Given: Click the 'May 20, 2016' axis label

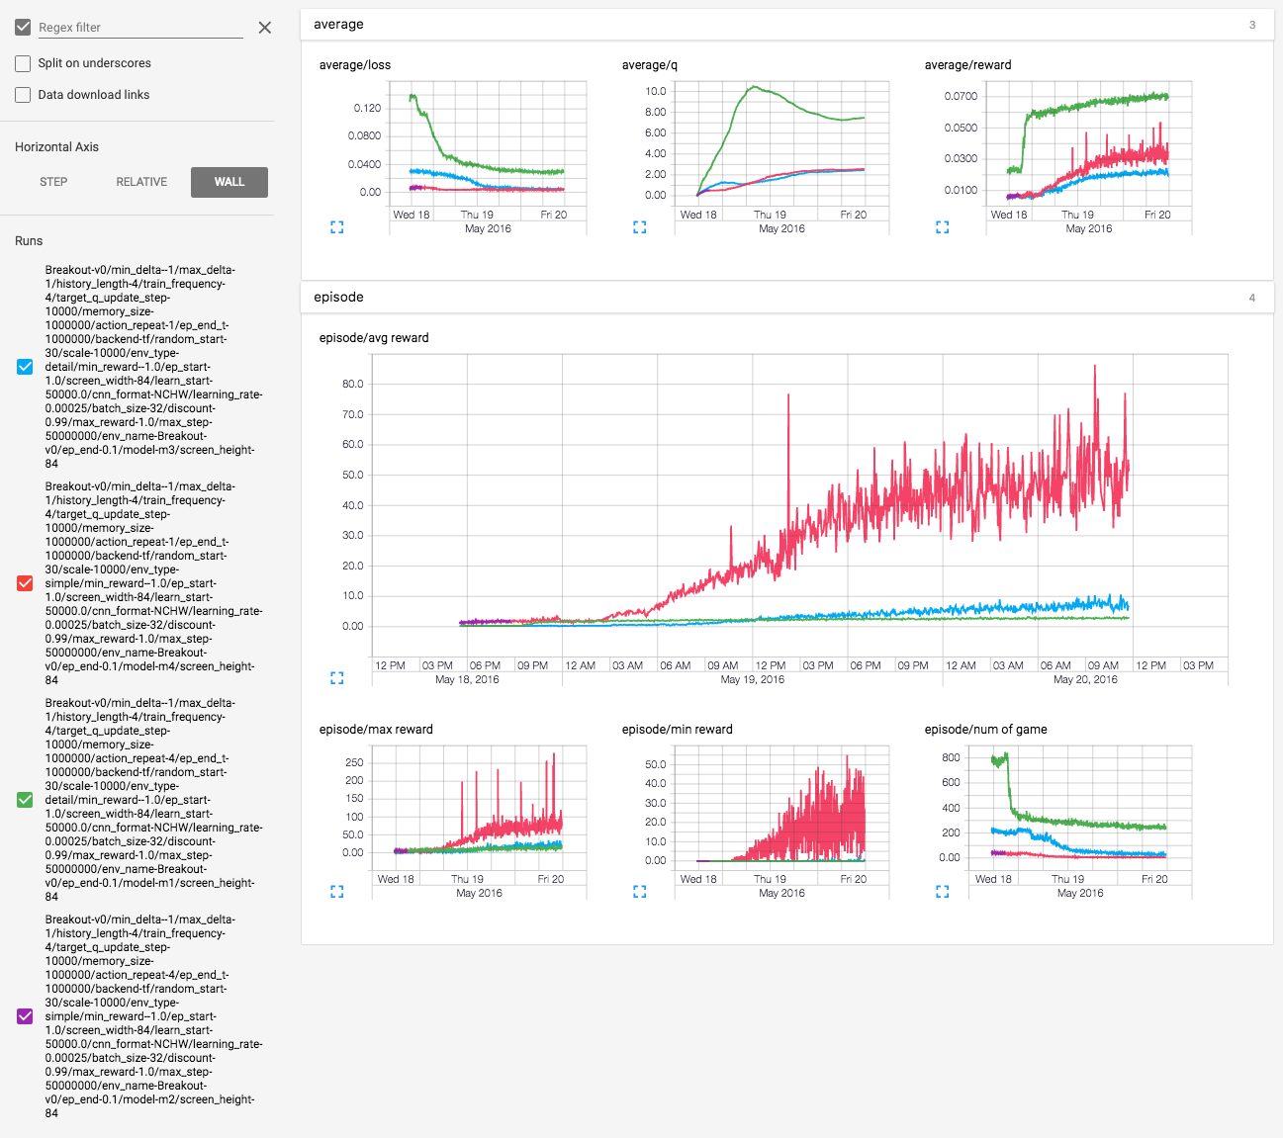Looking at the screenshot, I should coord(1085,679).
